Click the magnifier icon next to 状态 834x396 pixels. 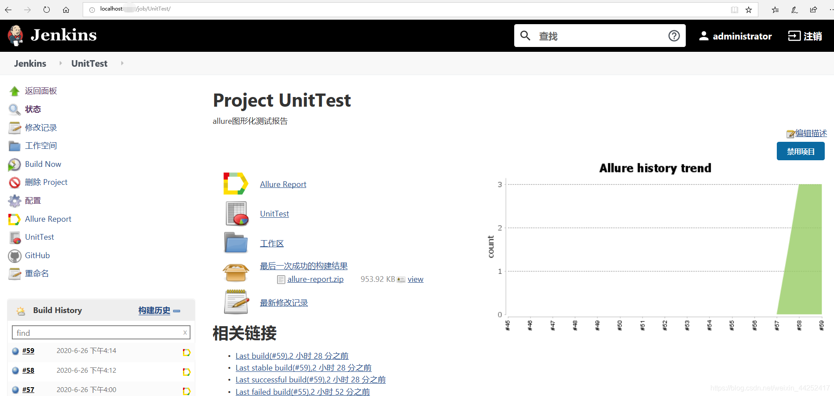(15, 109)
